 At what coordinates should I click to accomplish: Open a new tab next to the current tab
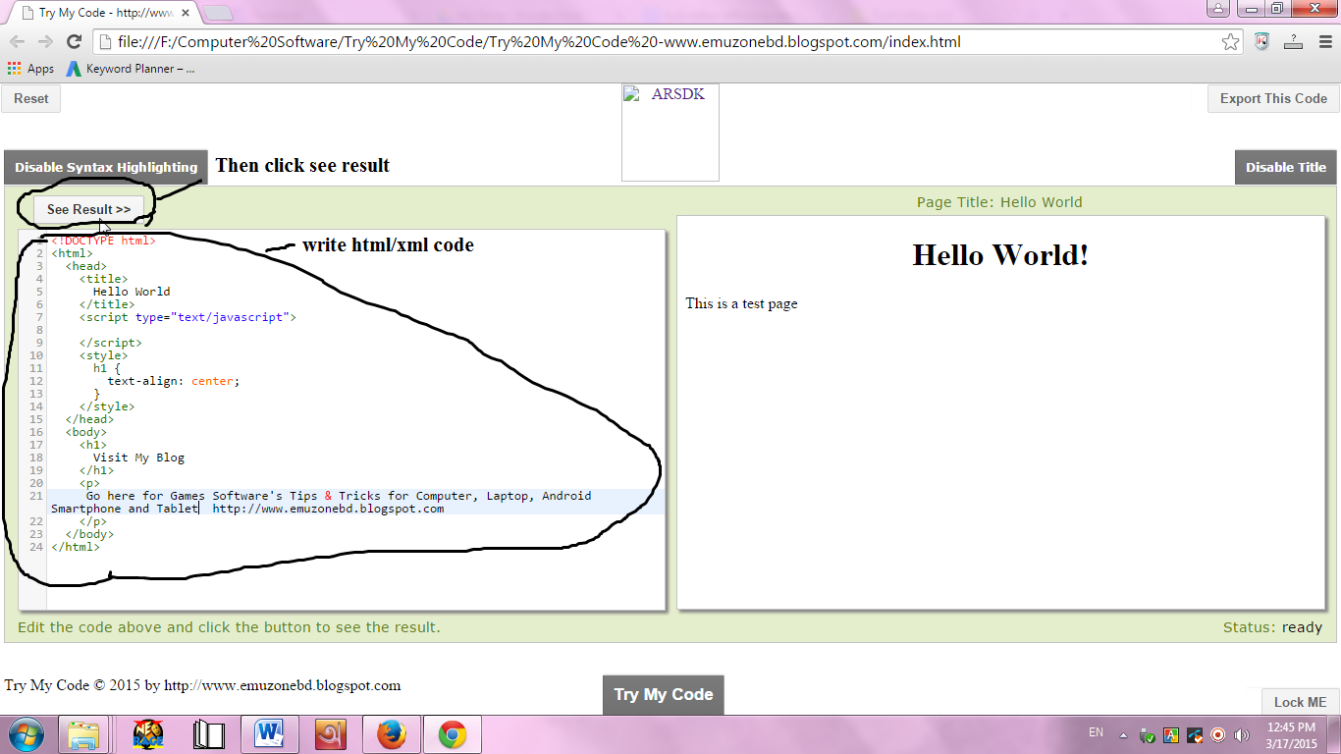[x=218, y=14]
